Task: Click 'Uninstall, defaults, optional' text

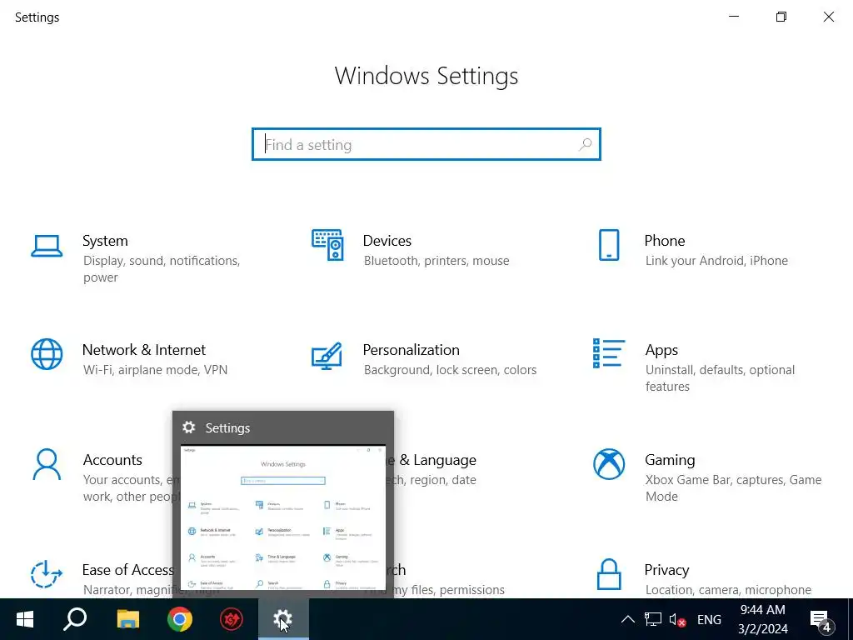Action: coord(720,370)
